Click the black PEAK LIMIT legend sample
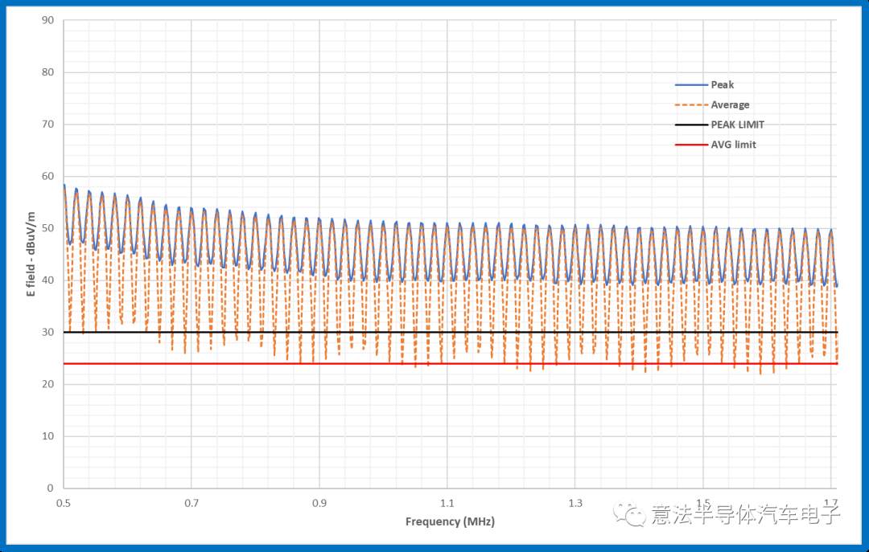The width and height of the screenshot is (869, 552). 690,125
